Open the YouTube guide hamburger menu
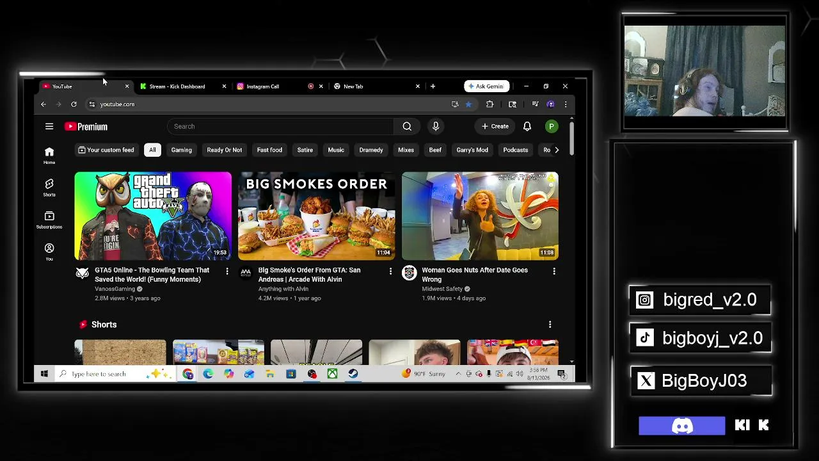Screen dimensions: 819x461 [x=49, y=126]
